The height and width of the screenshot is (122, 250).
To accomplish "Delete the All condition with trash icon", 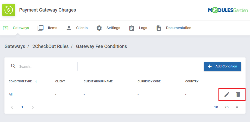I will coord(238,94).
